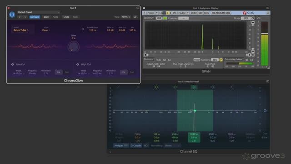This screenshot has height=164, width=291.
Task: Click Level Out 0.0 dB value
Action: [121, 30]
